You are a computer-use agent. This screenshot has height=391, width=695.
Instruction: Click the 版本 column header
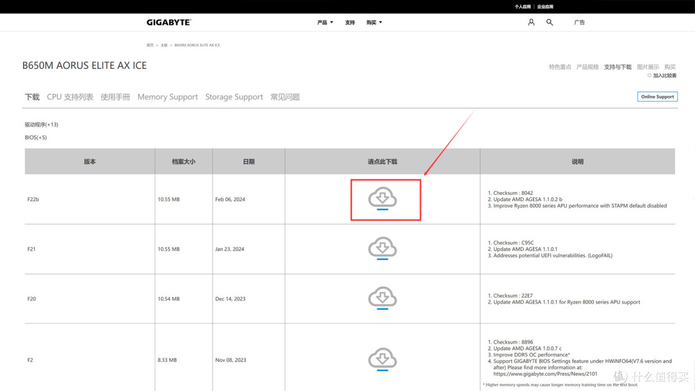[x=90, y=161]
